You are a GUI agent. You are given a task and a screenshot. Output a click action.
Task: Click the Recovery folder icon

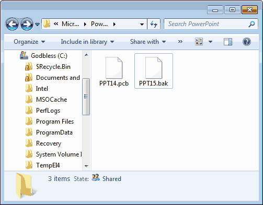(29, 143)
